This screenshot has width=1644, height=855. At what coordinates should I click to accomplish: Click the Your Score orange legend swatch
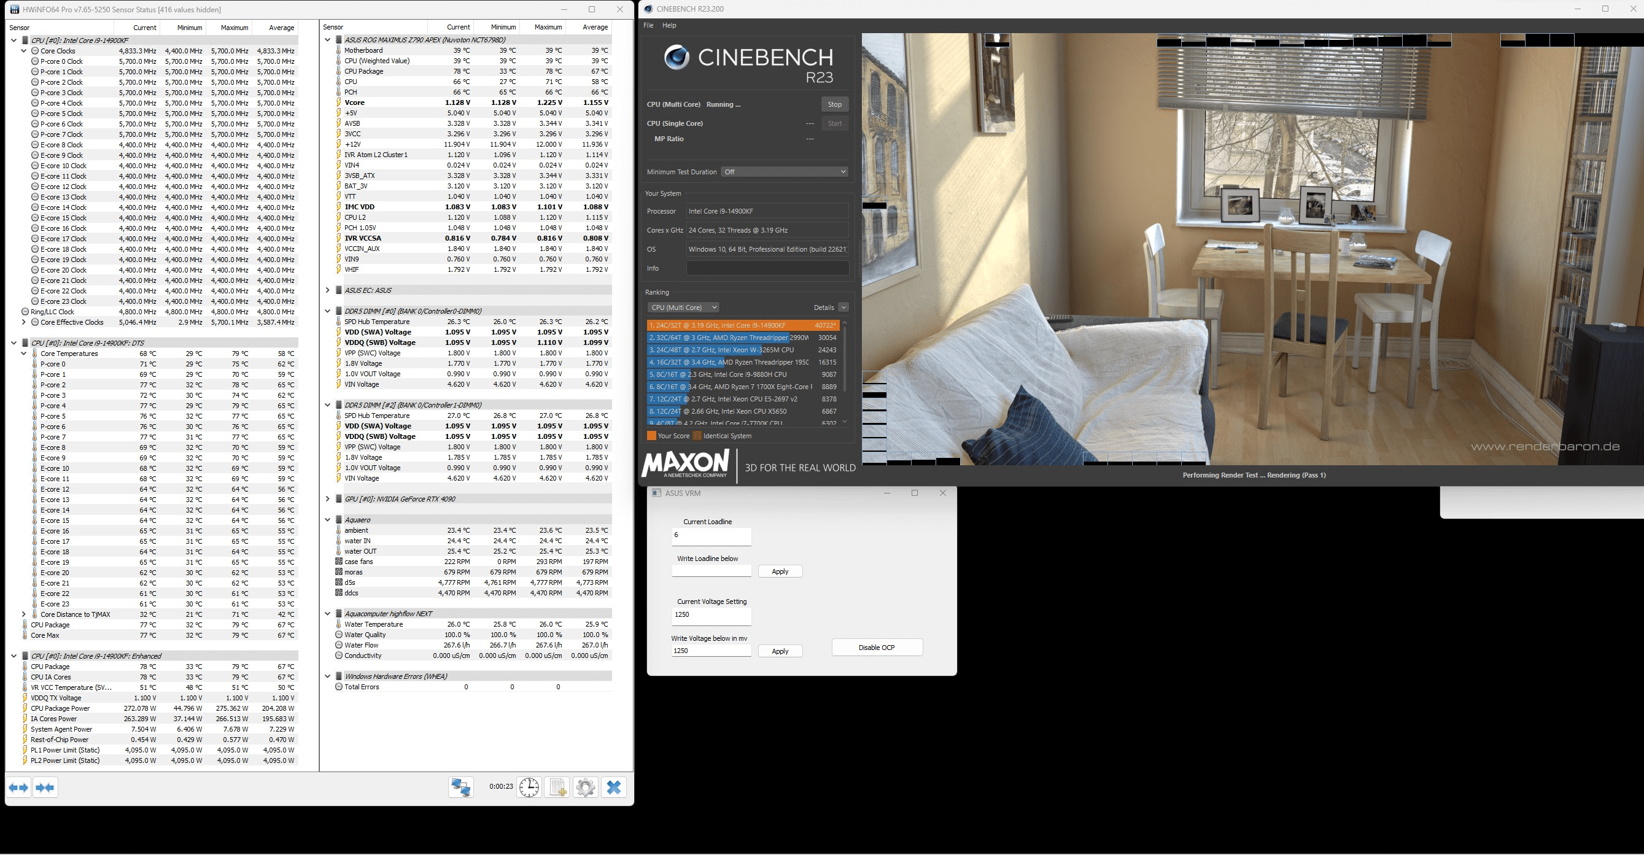click(x=651, y=436)
